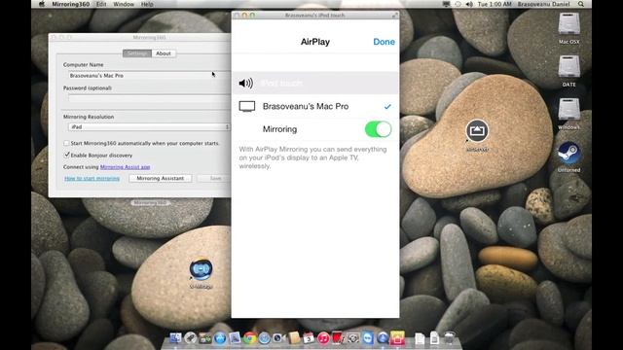Open Finder from the dock

point(175,337)
